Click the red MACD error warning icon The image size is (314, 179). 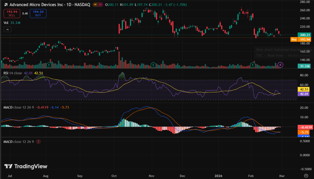click(x=38, y=142)
